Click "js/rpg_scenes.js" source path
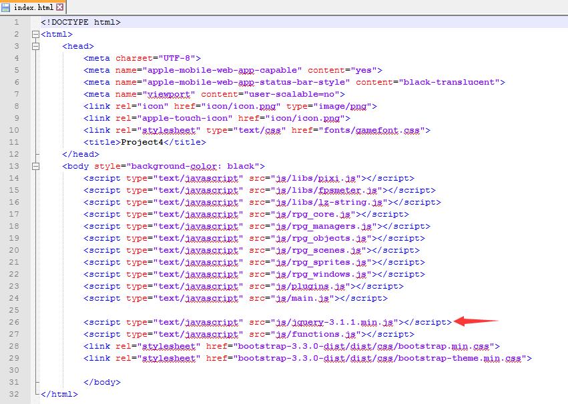The image size is (568, 404). click(x=318, y=250)
